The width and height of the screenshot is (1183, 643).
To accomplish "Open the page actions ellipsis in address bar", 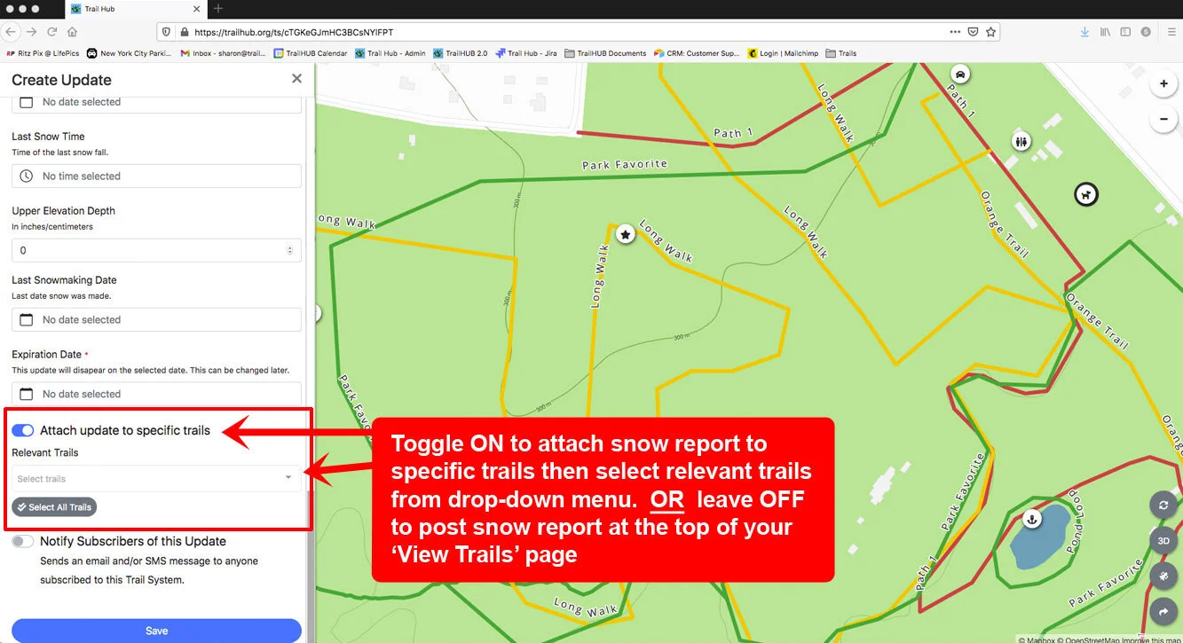I will (955, 32).
